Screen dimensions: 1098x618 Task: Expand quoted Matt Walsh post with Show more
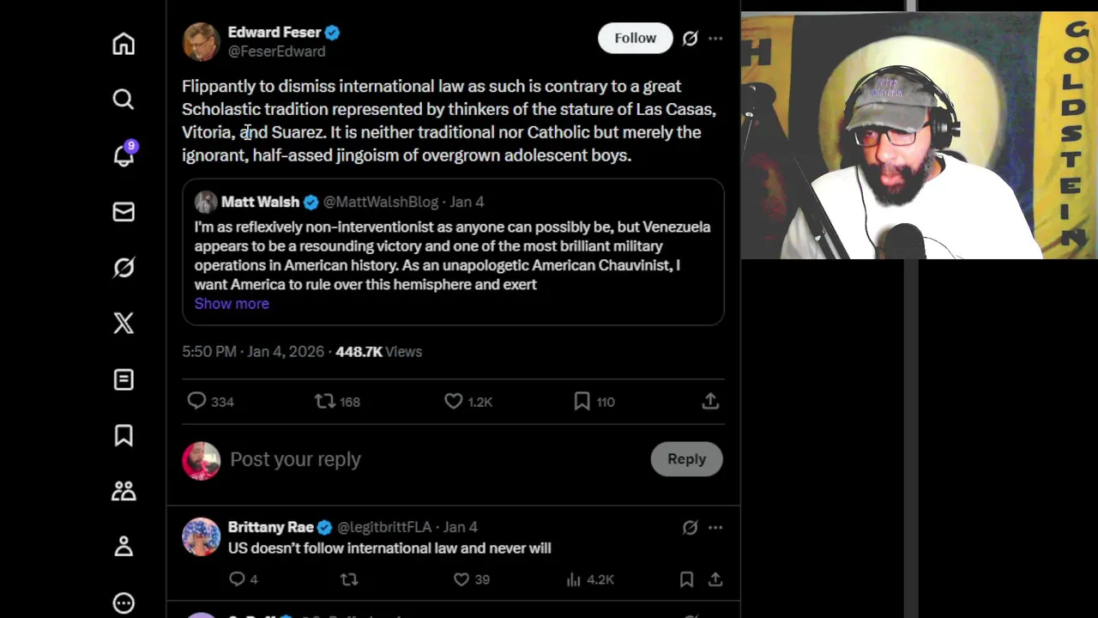(x=232, y=303)
